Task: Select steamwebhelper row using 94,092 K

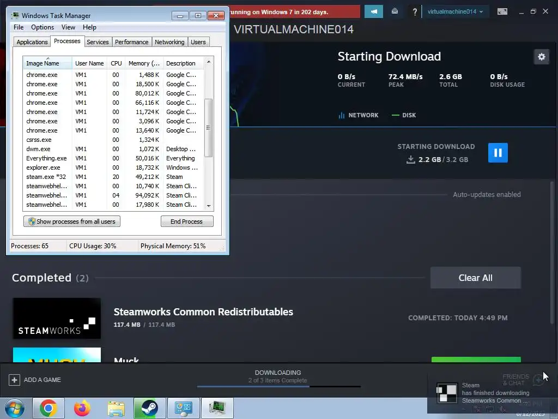Action: point(114,195)
